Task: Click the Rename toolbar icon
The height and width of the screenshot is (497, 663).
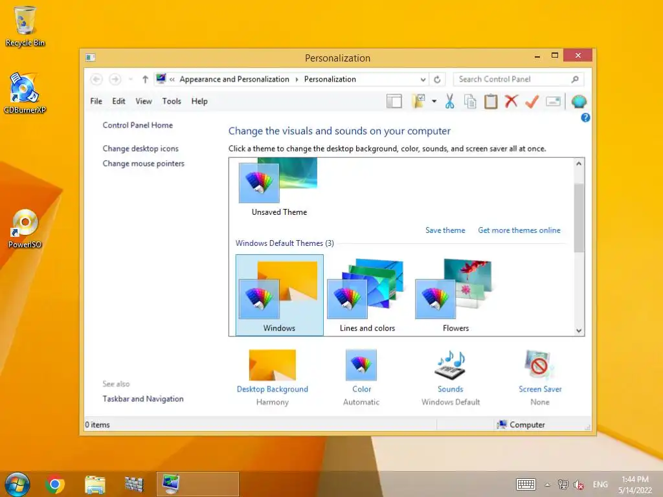Action: coord(553,102)
